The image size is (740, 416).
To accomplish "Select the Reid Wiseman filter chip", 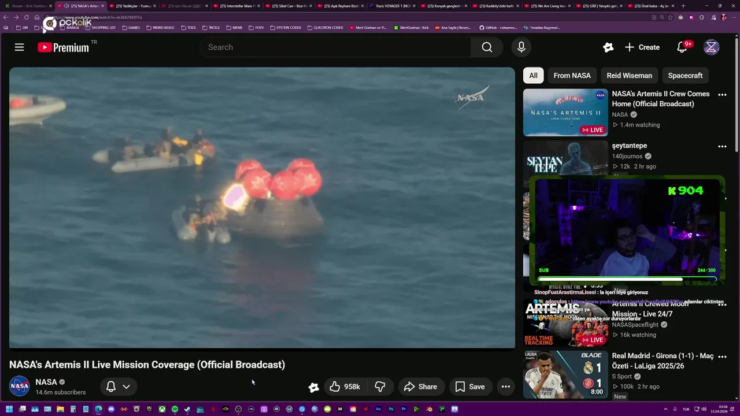I will 629,76.
